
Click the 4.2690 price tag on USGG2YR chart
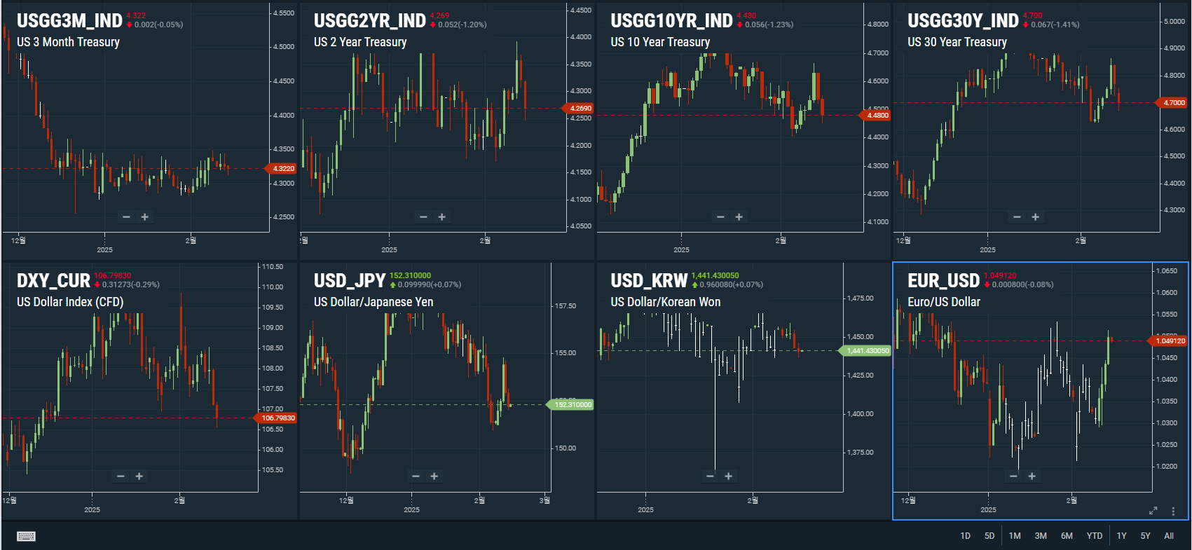tap(578, 108)
